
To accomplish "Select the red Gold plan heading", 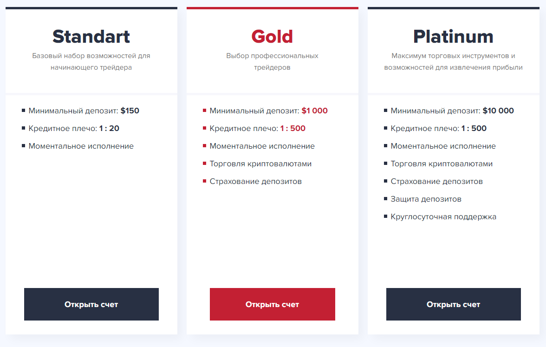I will pos(272,37).
